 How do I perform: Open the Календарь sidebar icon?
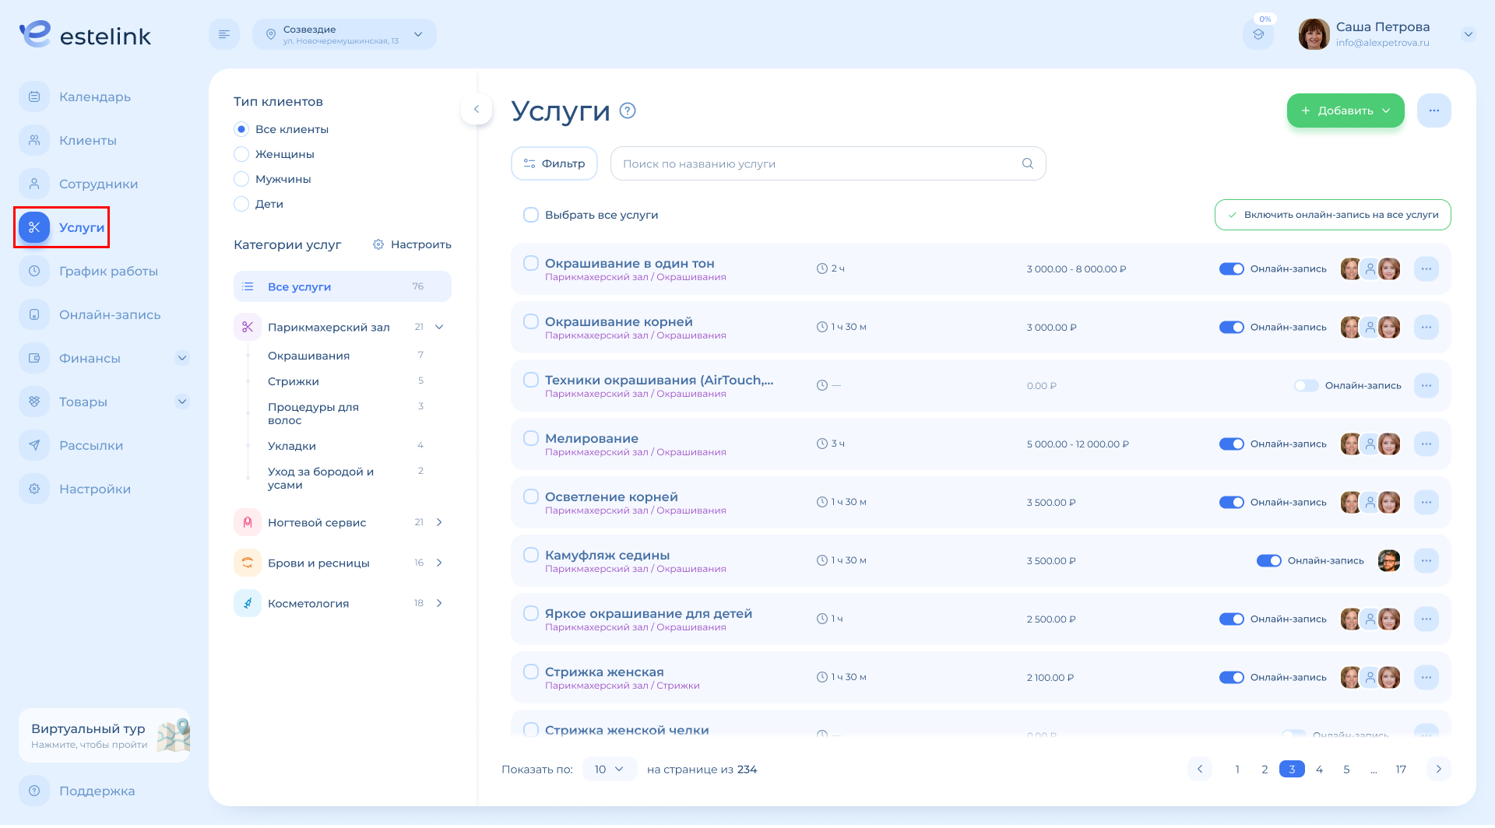click(x=34, y=96)
